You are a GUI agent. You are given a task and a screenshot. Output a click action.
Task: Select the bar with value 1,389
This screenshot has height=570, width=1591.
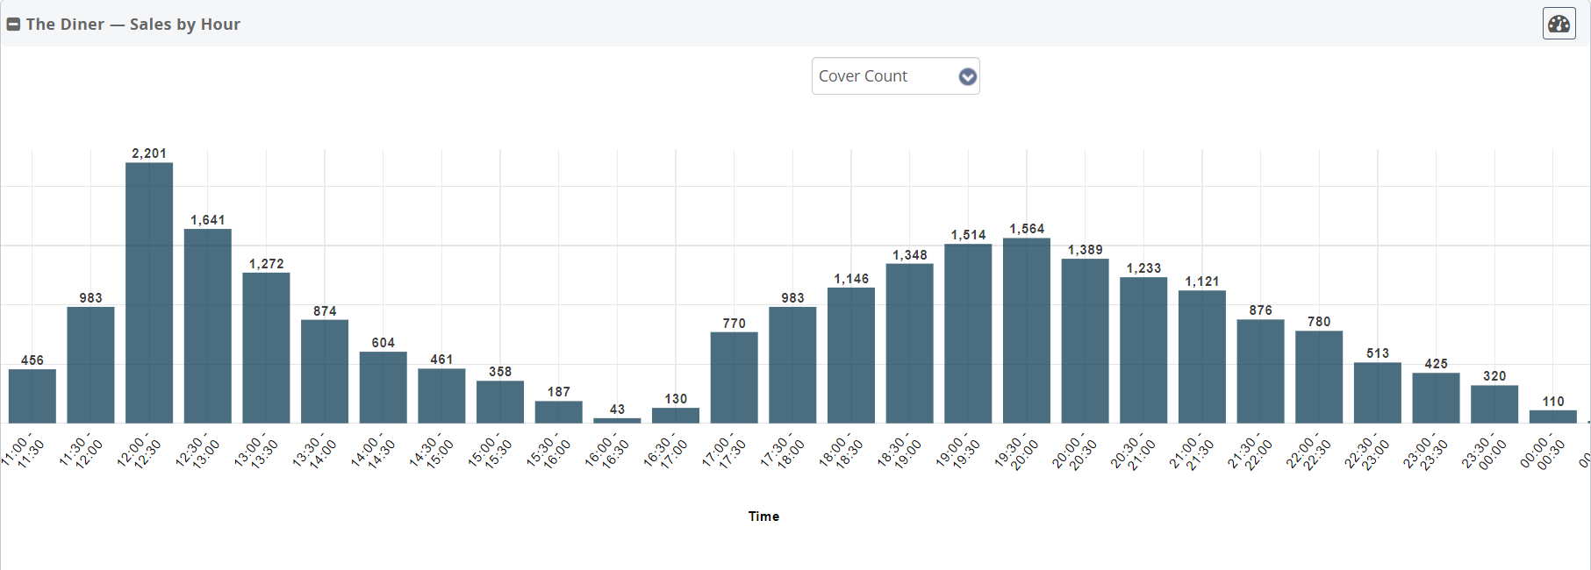point(1086,341)
